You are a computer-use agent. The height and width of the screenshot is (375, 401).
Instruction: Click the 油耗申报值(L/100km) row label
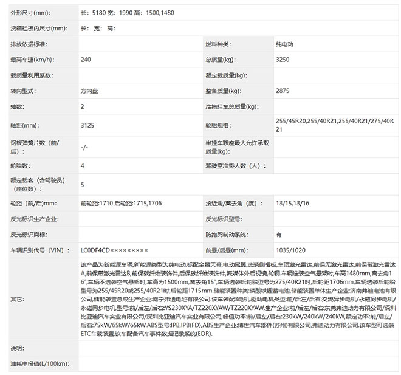(39, 363)
